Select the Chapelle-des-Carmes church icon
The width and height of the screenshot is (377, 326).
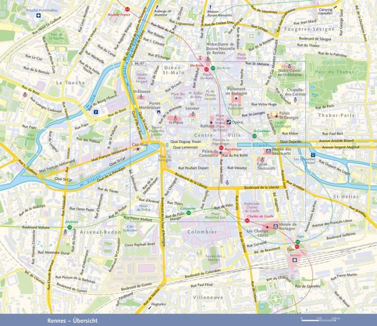pos(296,99)
